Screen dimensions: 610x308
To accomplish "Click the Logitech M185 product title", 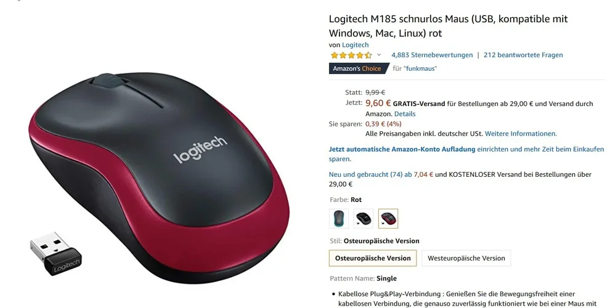I will click(x=448, y=26).
